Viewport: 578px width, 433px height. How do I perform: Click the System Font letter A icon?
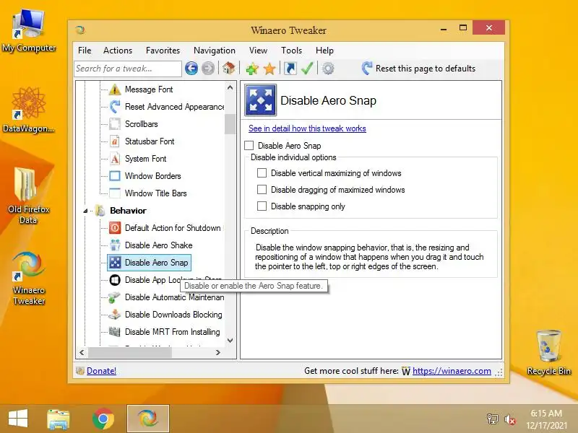pyautogui.click(x=115, y=159)
